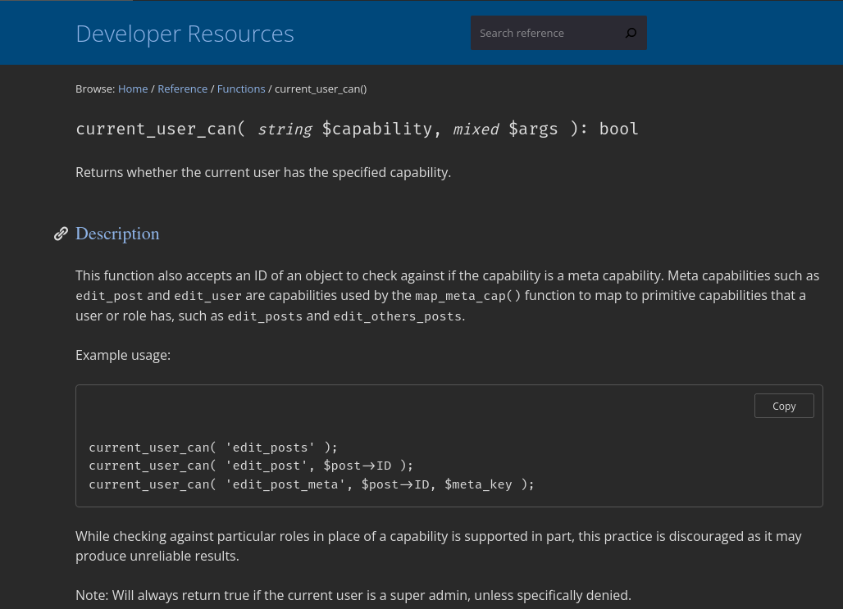Click the chain-link anchor icon beside Description

(61, 234)
